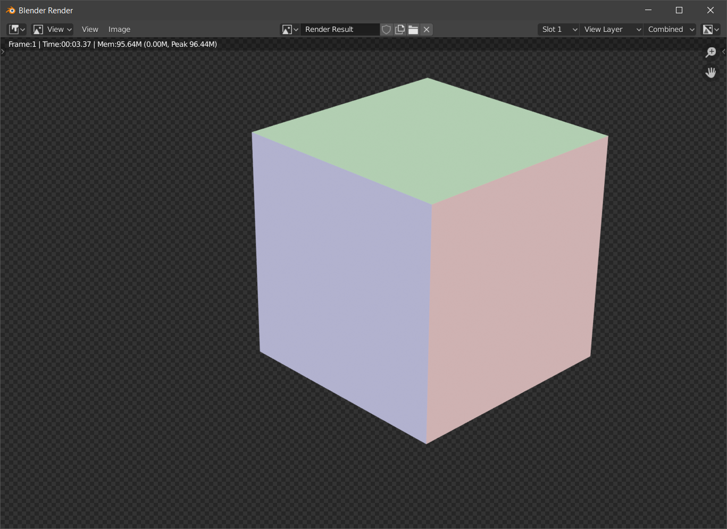The image size is (727, 529).
Task: Select the zoom magnifier icon on the right
Action: (x=711, y=53)
